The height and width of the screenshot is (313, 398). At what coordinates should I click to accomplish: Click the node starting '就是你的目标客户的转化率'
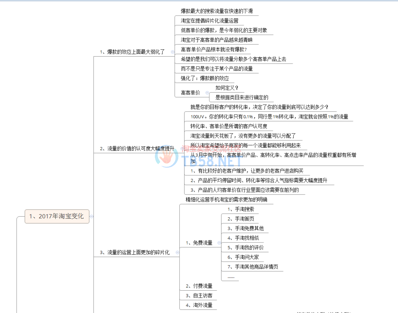[260, 107]
